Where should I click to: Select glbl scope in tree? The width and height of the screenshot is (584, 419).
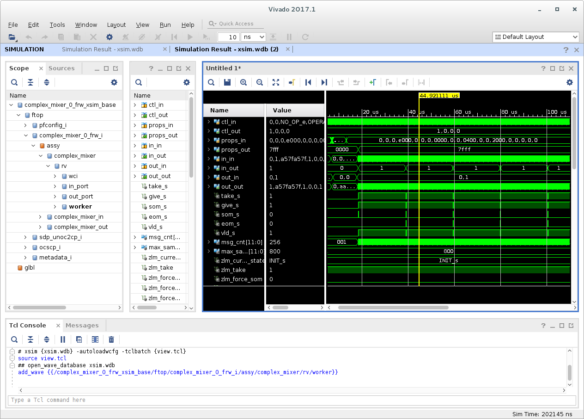point(30,268)
